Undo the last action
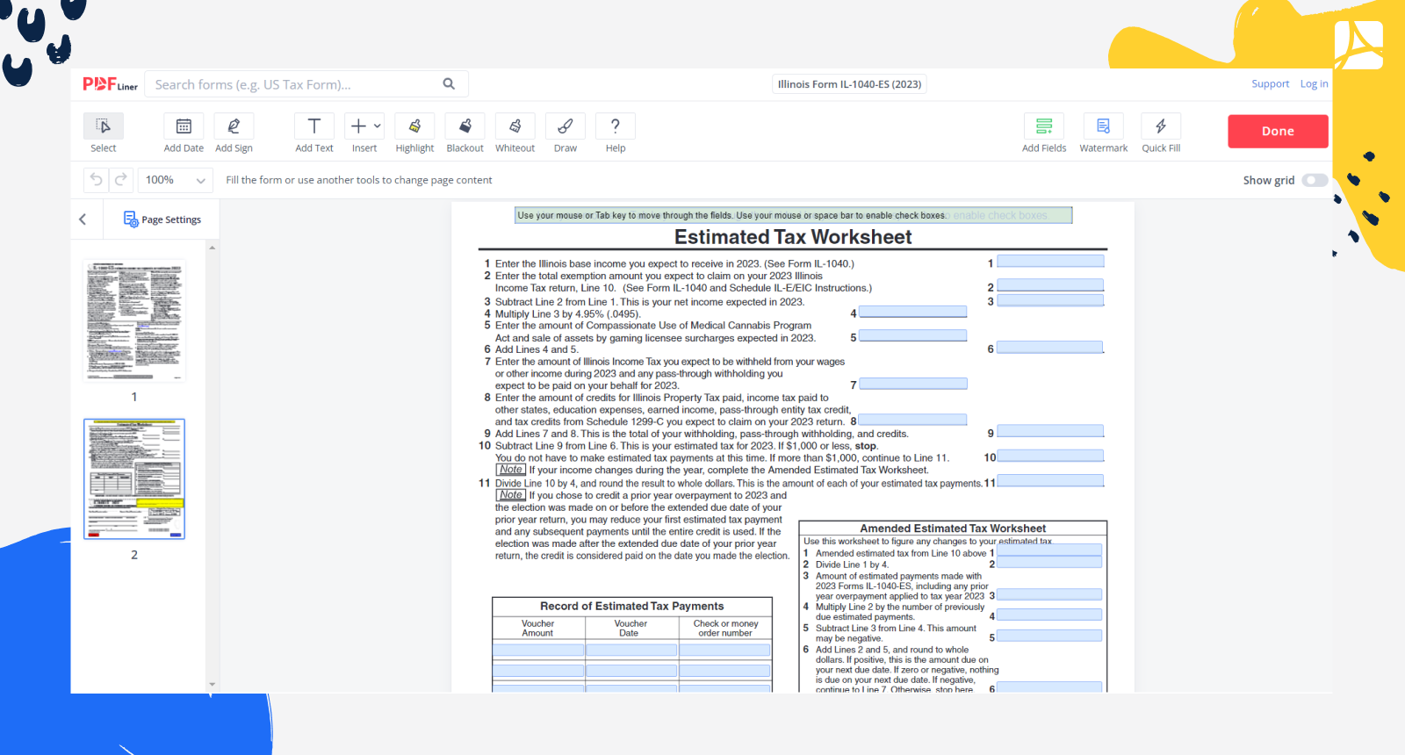1405x755 pixels. [x=96, y=180]
